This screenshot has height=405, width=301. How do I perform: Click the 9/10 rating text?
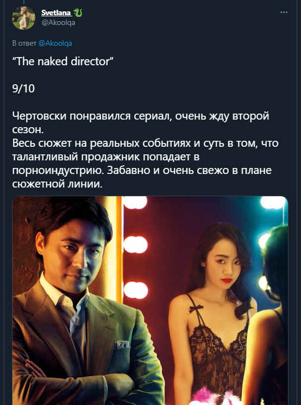(23, 89)
